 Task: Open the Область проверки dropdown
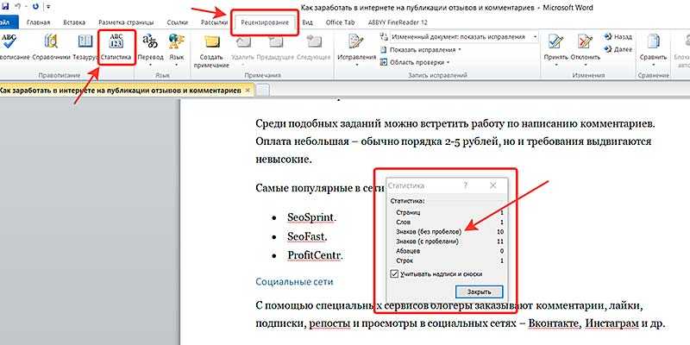pyautogui.click(x=415, y=62)
